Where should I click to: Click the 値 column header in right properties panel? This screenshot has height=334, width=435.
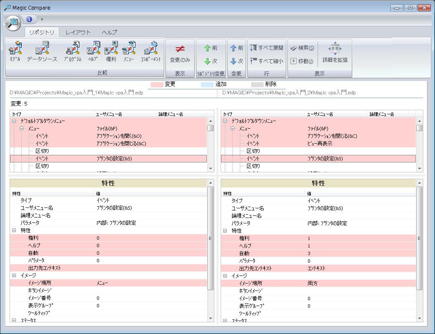tap(360, 193)
